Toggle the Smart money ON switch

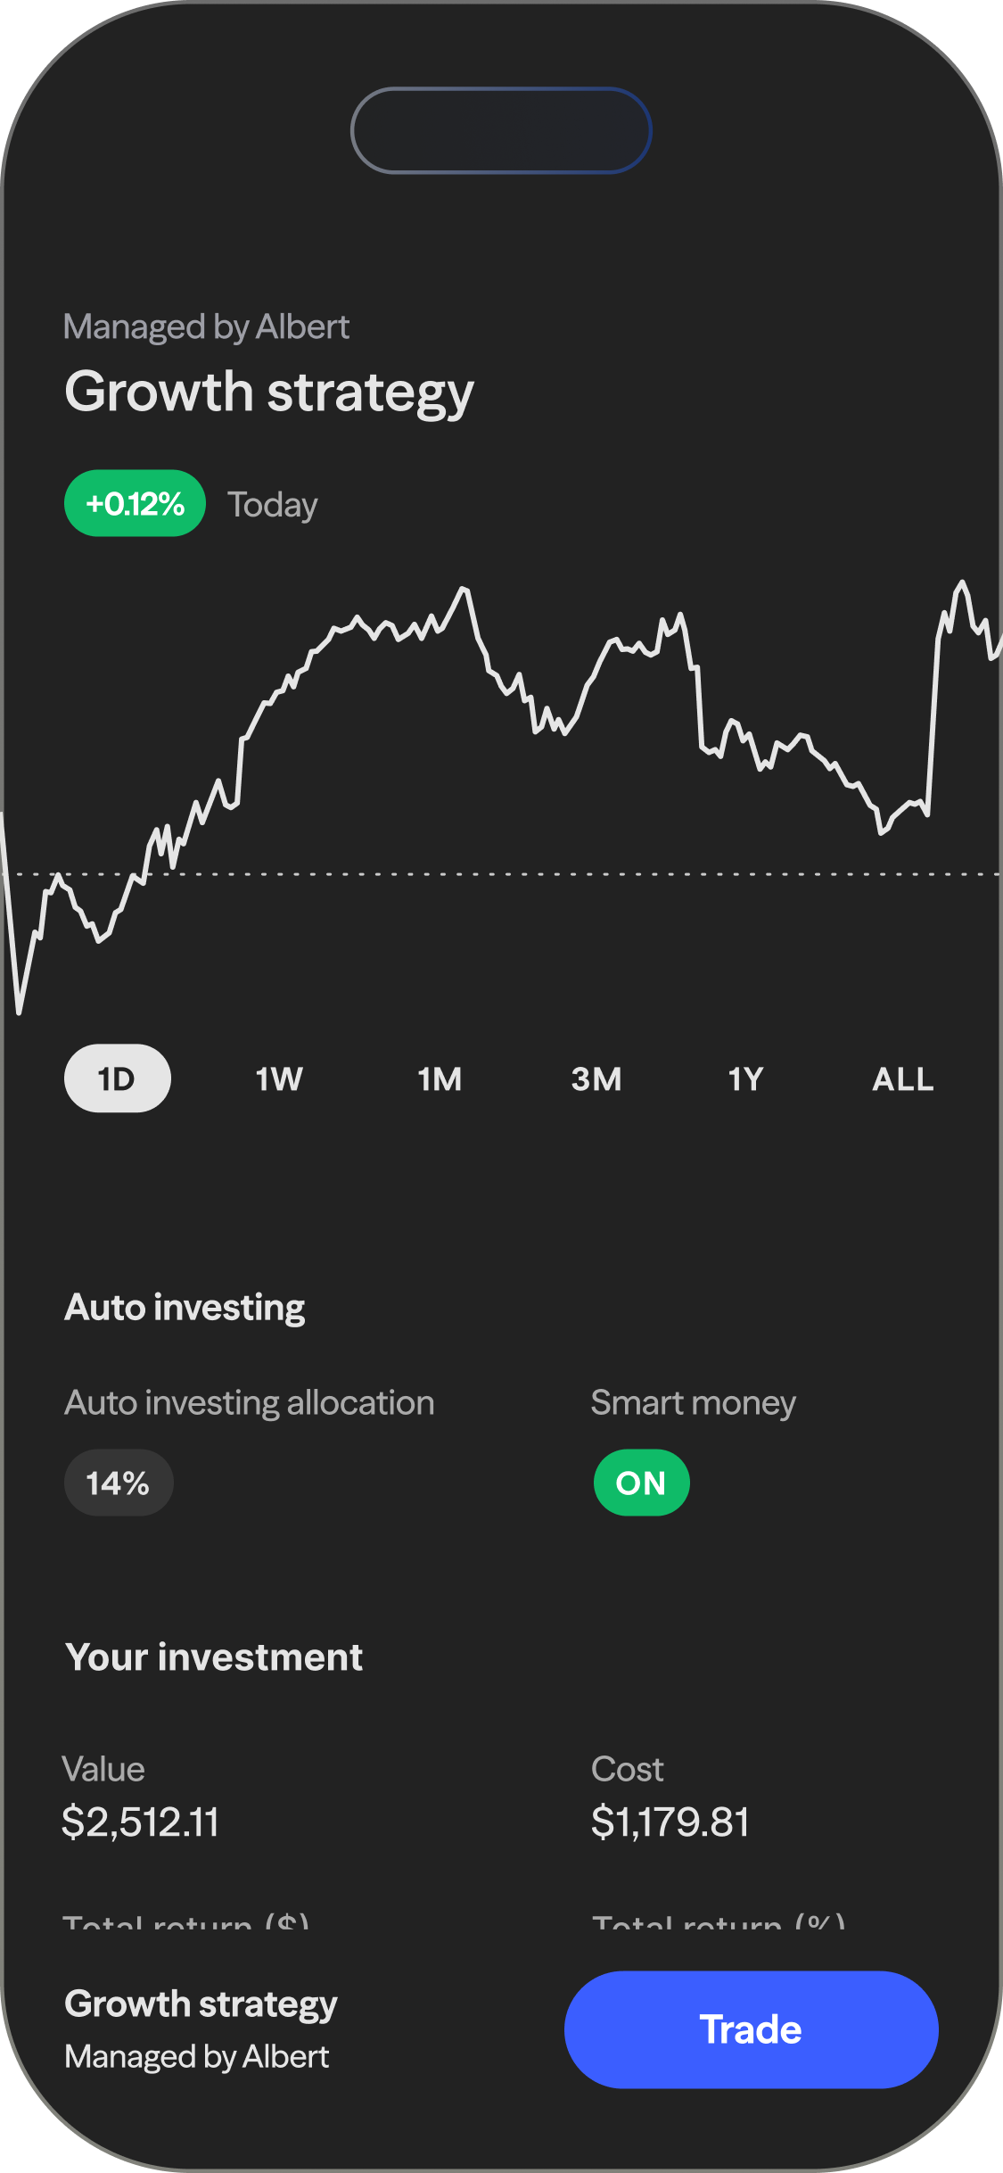click(641, 1483)
